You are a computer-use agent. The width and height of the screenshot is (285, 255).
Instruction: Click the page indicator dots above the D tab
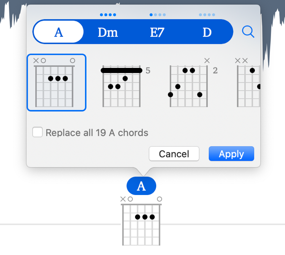[207, 15]
